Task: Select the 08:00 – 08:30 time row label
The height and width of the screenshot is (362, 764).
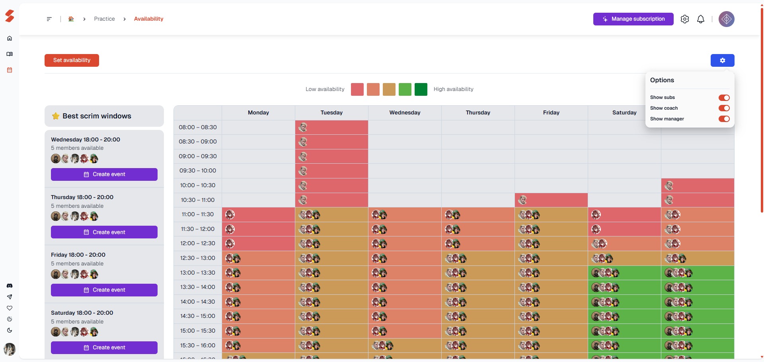Action: (198, 127)
